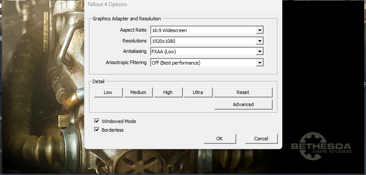The width and height of the screenshot is (366, 175).
Task: Select the Fallout 4 Options window title
Action: click(x=107, y=4)
